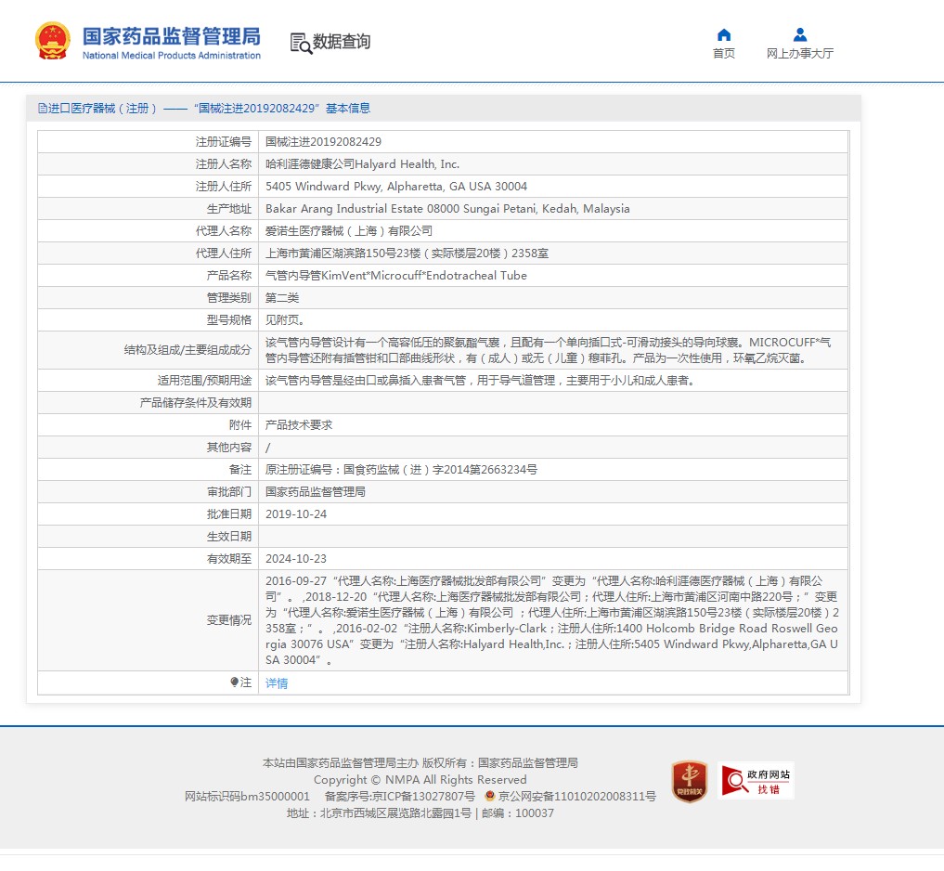The image size is (944, 871).
Task: Select expiry date 2024-10-23
Action: [x=296, y=558]
